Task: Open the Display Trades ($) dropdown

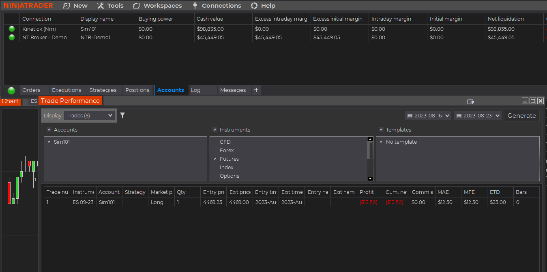Action: [90, 115]
